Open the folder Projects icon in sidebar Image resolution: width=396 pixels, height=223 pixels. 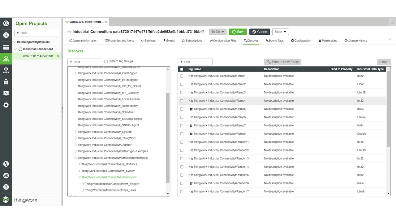6,47
